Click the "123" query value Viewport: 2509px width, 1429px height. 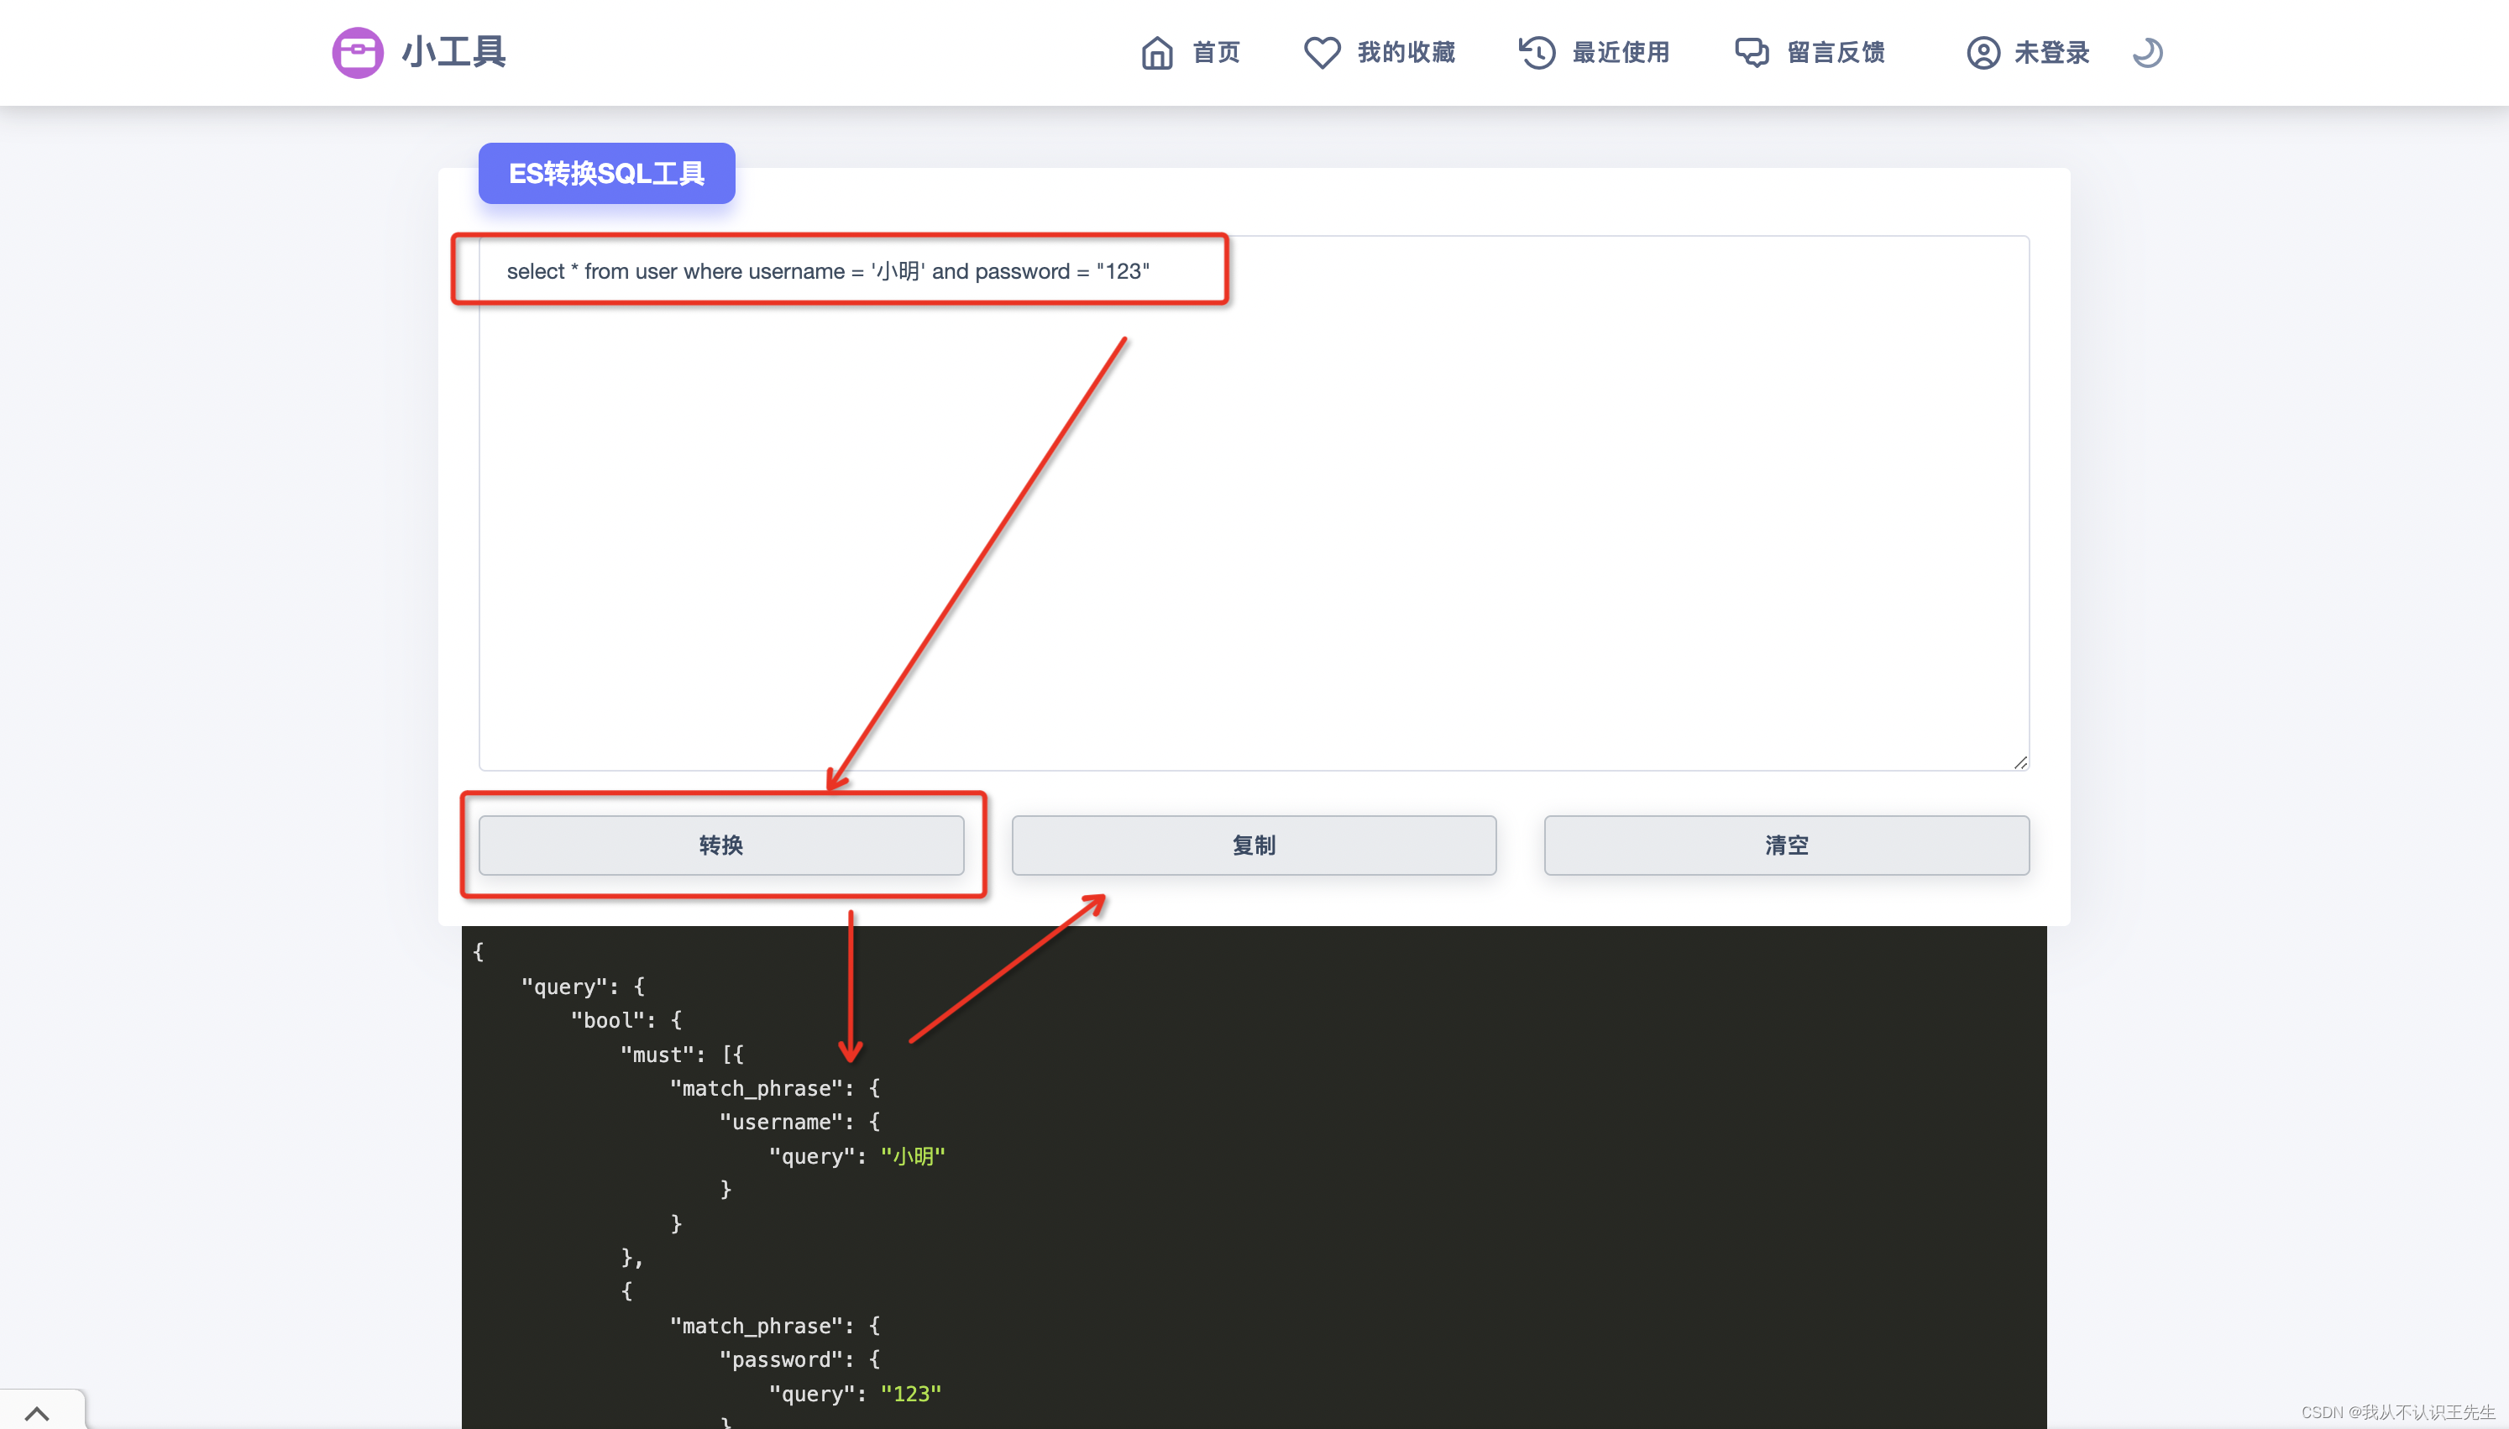pos(910,1393)
